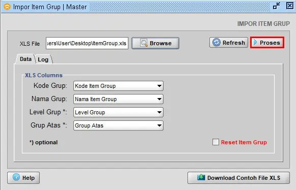
Task: Click the Nama Grup label
Action: pyautogui.click(x=49, y=99)
